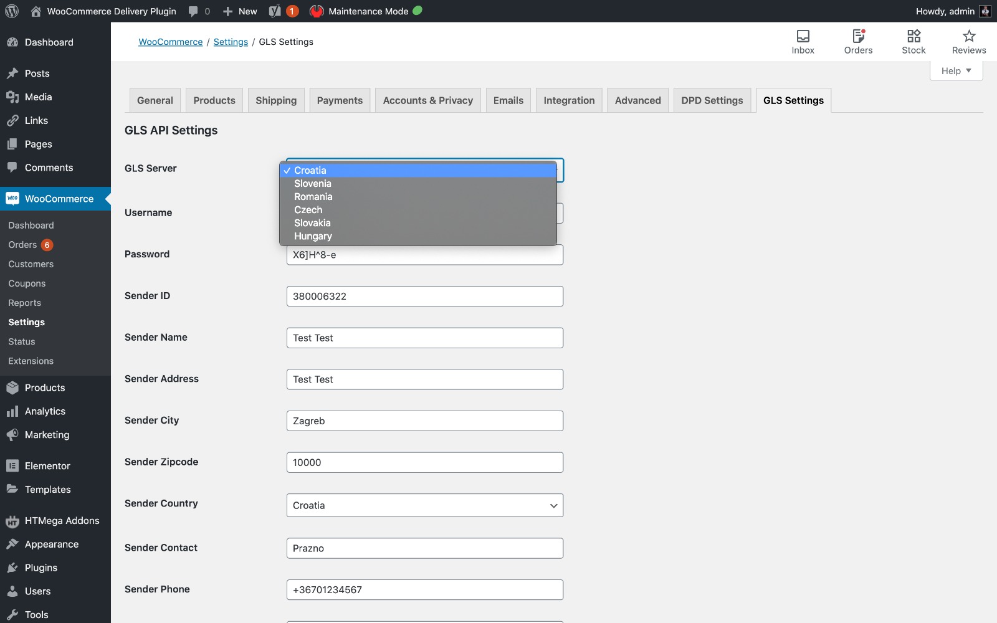The image size is (997, 623).
Task: Select Croatia in GLS Server list
Action: (418, 170)
